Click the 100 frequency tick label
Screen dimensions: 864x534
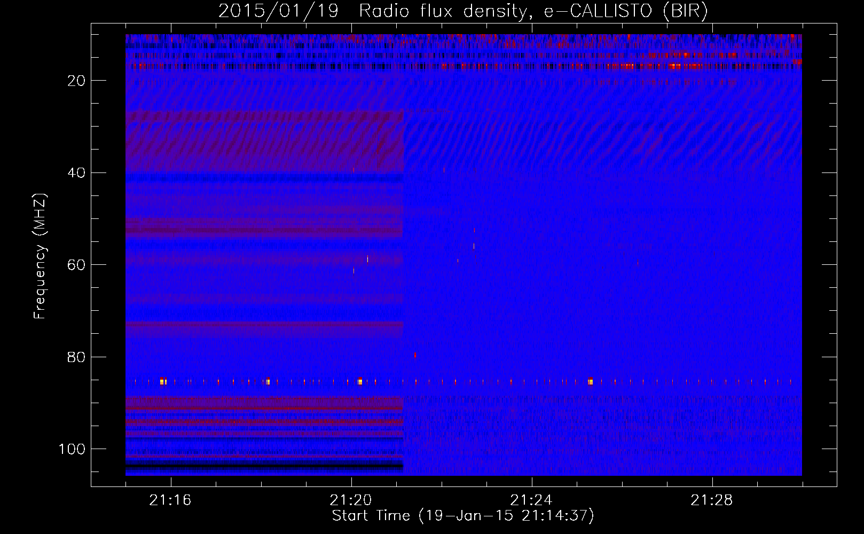point(72,449)
